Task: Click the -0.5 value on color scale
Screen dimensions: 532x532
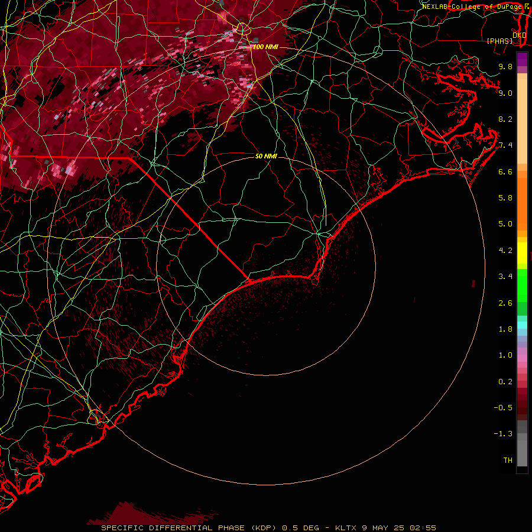Action: click(x=504, y=408)
